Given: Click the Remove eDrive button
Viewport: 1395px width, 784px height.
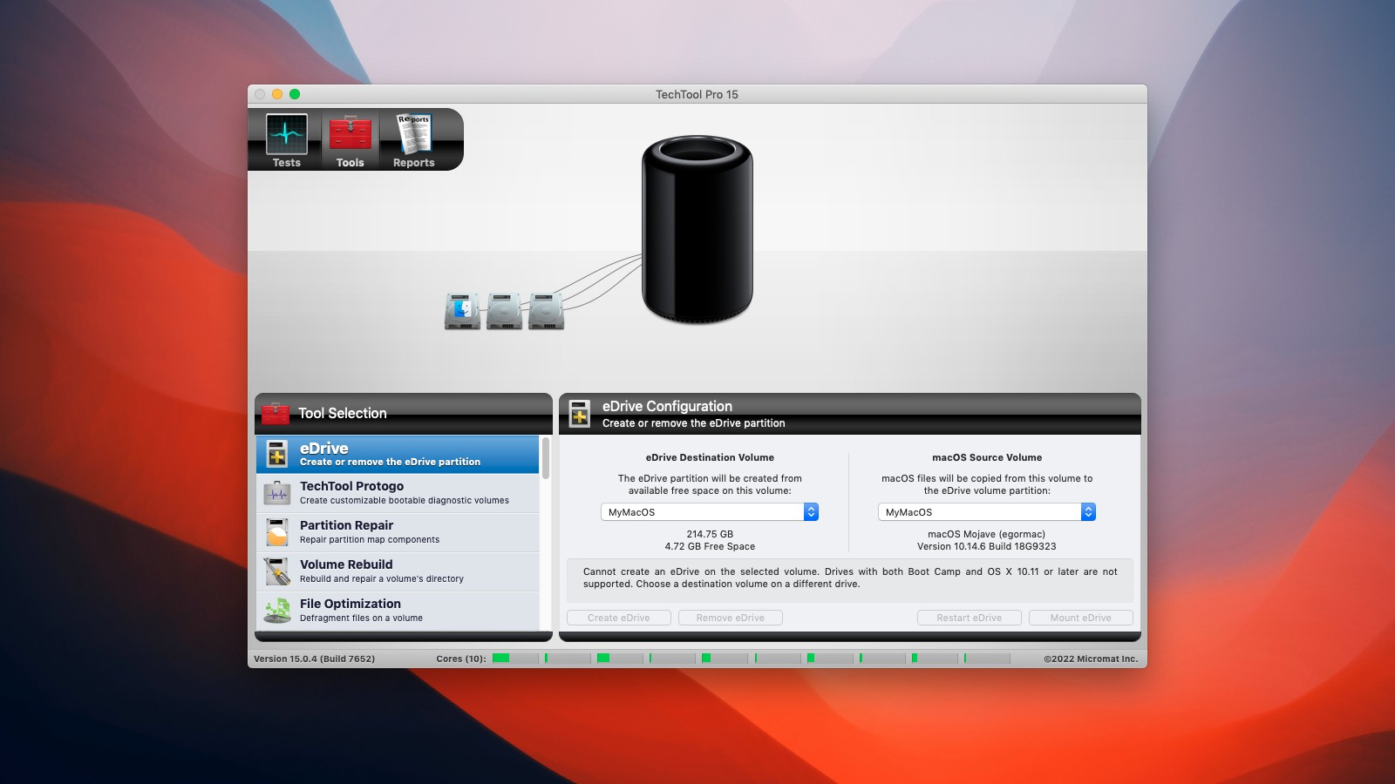Looking at the screenshot, I should coord(731,617).
